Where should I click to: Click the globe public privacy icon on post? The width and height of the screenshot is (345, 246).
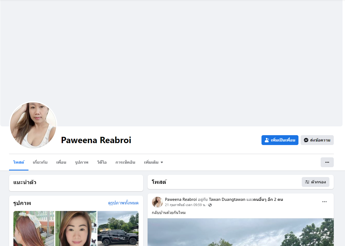click(210, 205)
